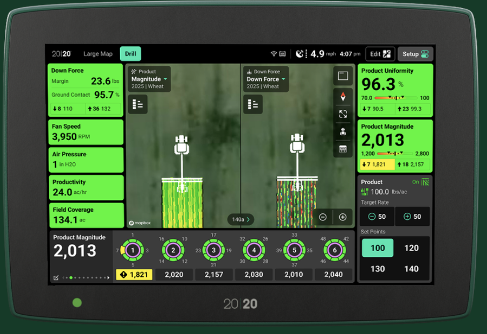Open the Down Force margin tile
Viewport: 487px width, 334px height.
pos(86,90)
